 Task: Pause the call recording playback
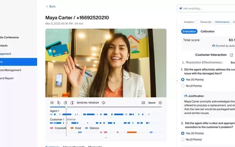click(x=52, y=103)
